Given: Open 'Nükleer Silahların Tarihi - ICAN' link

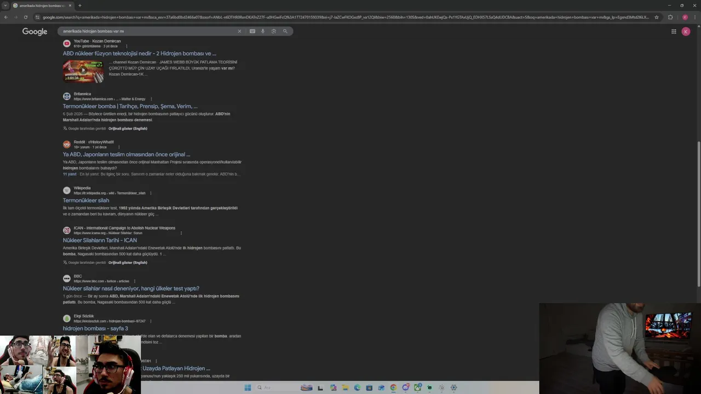Looking at the screenshot, I should pos(100,240).
